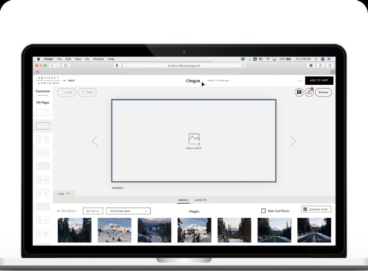This screenshot has width=368, height=271.
Task: Click the AirPlay display menu bar icon
Action: tap(274, 59)
